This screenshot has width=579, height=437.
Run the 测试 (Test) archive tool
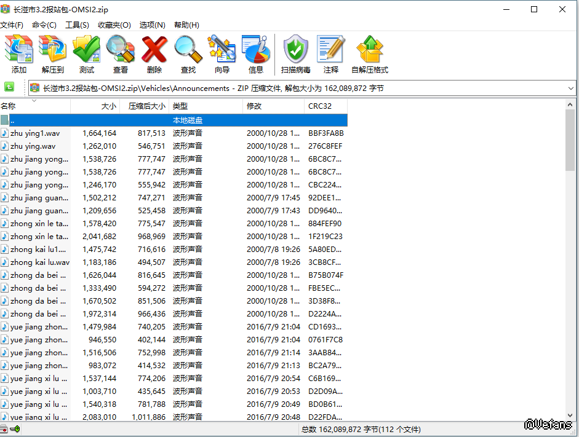coord(86,54)
